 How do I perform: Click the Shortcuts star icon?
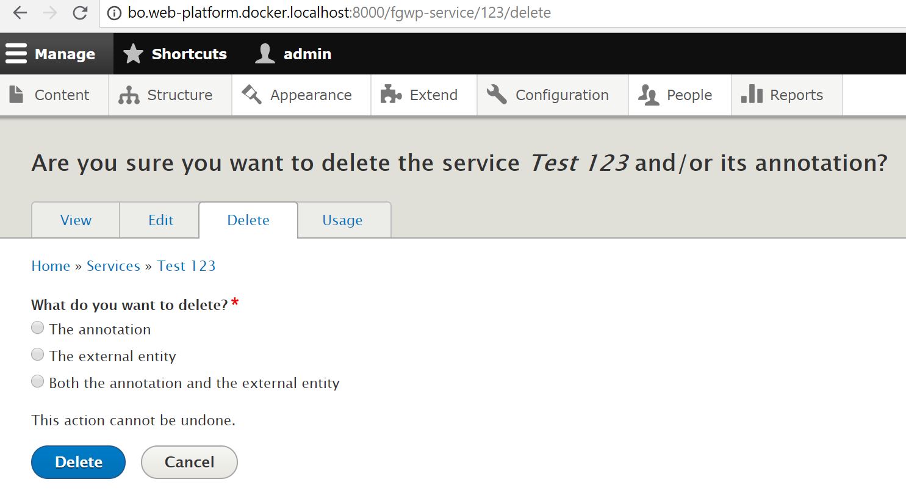click(132, 53)
